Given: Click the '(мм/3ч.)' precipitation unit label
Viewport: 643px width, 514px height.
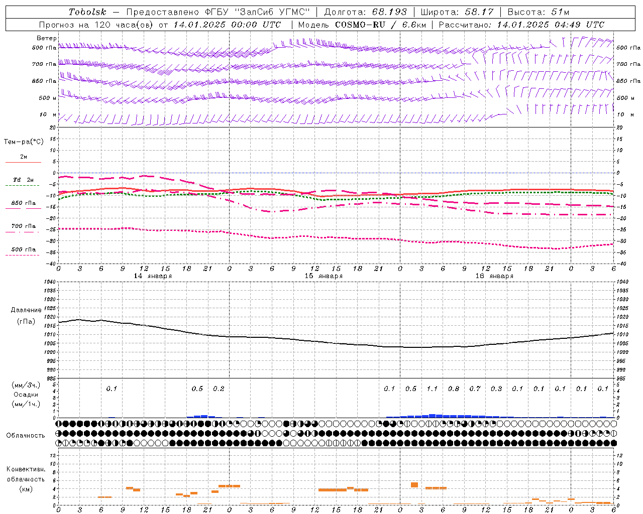Looking at the screenshot, I should [x=26, y=385].
